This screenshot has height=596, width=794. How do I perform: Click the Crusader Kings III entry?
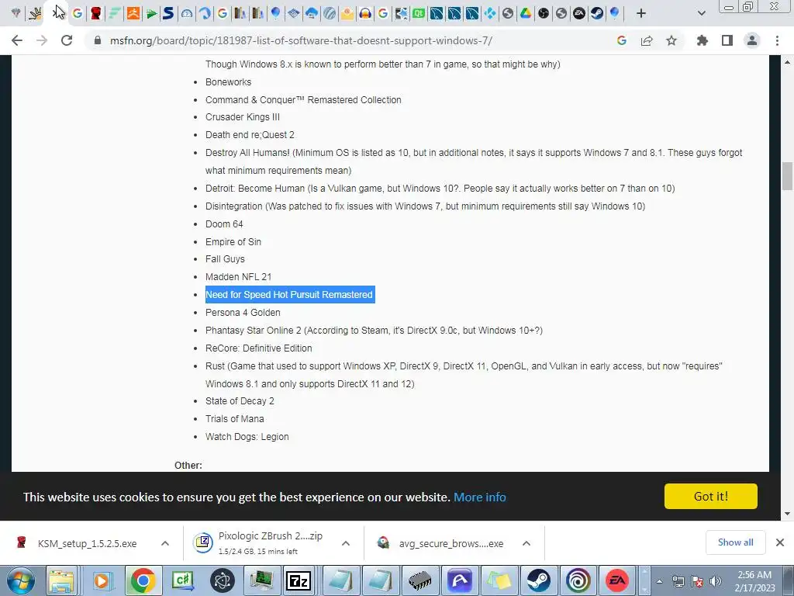243,117
